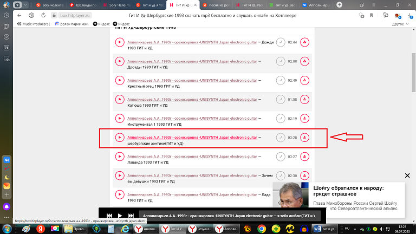Image resolution: width=416 pixels, height=234 pixels.
Task: Download the Лаванда track
Action: coord(304,157)
